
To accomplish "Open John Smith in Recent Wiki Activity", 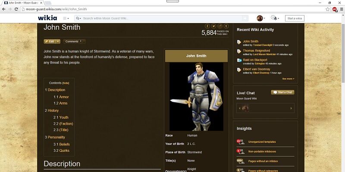I will 251,41.
